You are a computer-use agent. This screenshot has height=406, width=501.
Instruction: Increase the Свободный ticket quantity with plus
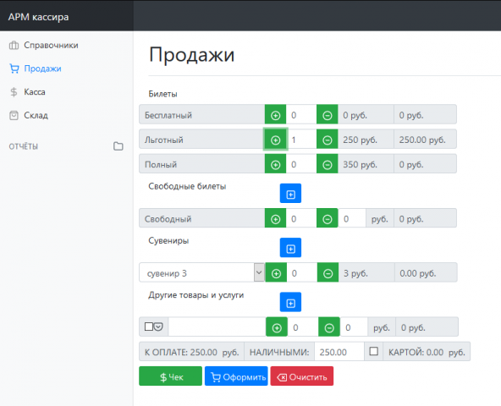coord(275,219)
